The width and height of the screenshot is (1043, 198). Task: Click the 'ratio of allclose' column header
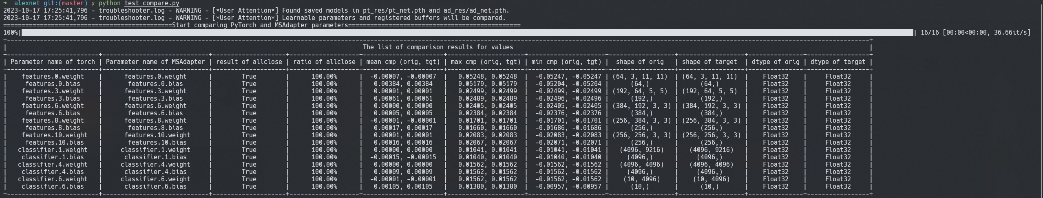[x=324, y=62]
